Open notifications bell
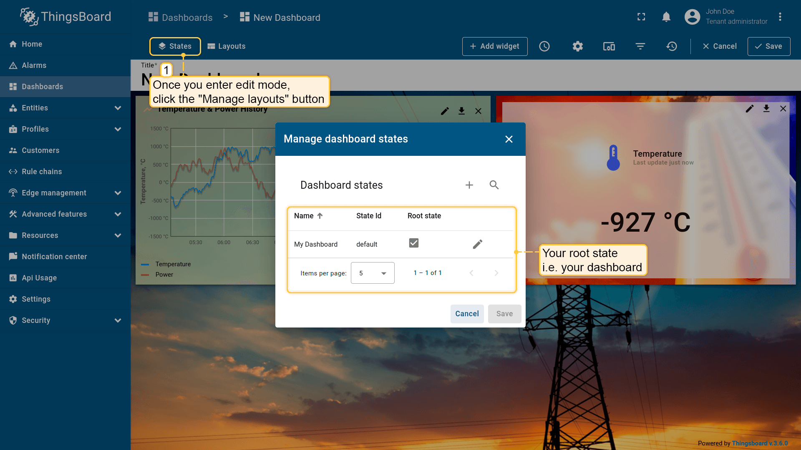Image resolution: width=801 pixels, height=450 pixels. 666,17
